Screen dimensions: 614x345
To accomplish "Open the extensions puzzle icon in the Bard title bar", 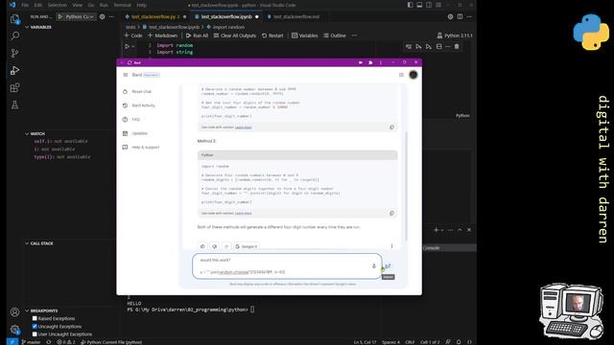I will click(370, 62).
